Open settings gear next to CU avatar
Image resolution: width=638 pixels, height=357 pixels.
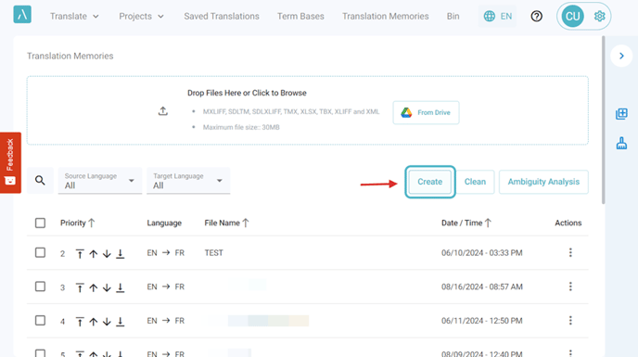(599, 17)
